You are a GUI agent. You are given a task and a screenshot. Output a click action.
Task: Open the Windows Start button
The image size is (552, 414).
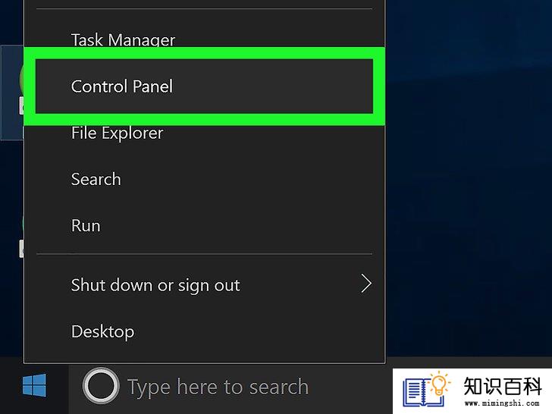(x=34, y=386)
